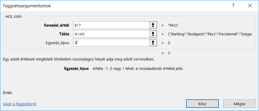This screenshot has width=259, height=111.
Task: Open the Súgó a függvényről help link
Action: coord(20,104)
